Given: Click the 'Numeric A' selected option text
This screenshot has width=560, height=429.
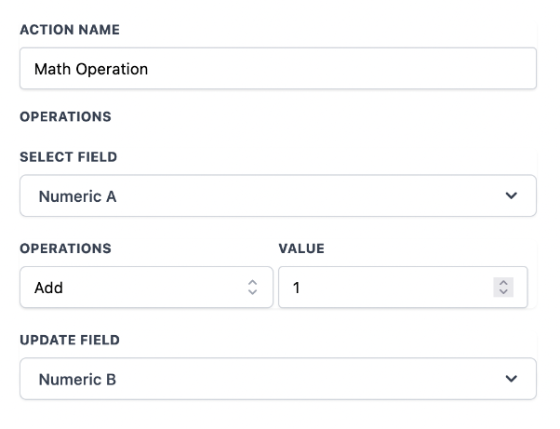Looking at the screenshot, I should click(x=77, y=196).
